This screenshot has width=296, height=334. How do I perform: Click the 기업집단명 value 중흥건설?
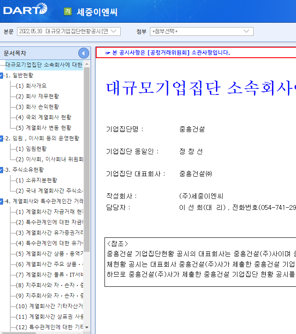(x=192, y=129)
